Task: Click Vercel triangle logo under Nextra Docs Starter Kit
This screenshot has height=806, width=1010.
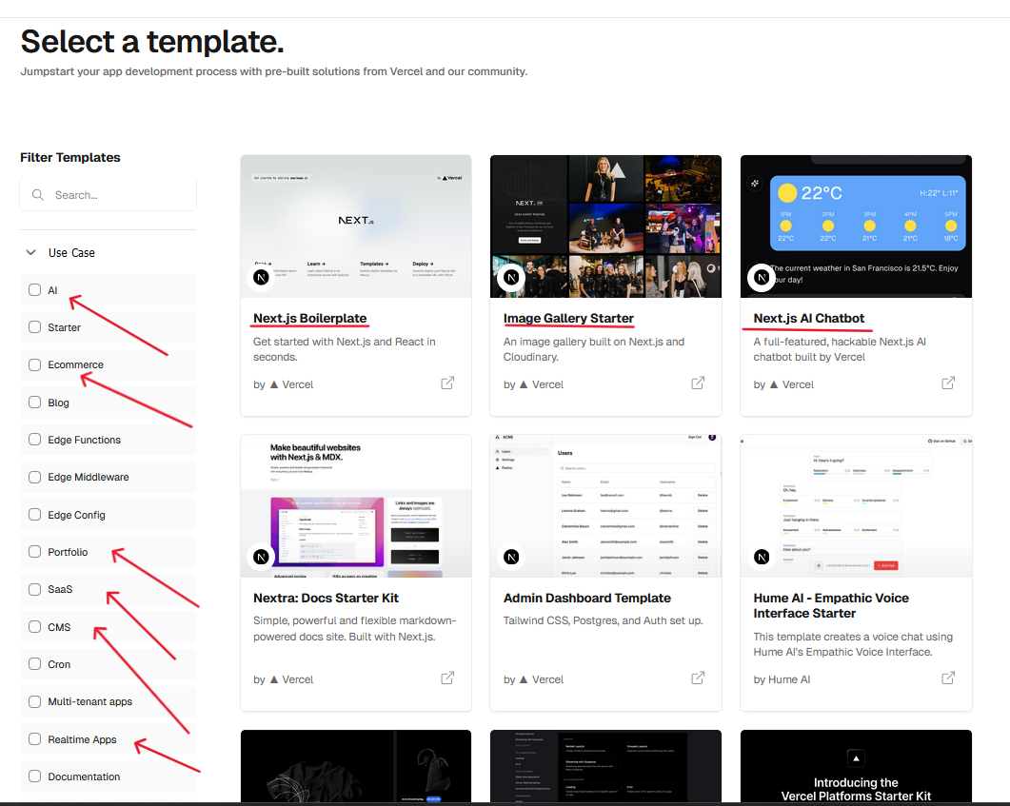Action: (x=274, y=679)
